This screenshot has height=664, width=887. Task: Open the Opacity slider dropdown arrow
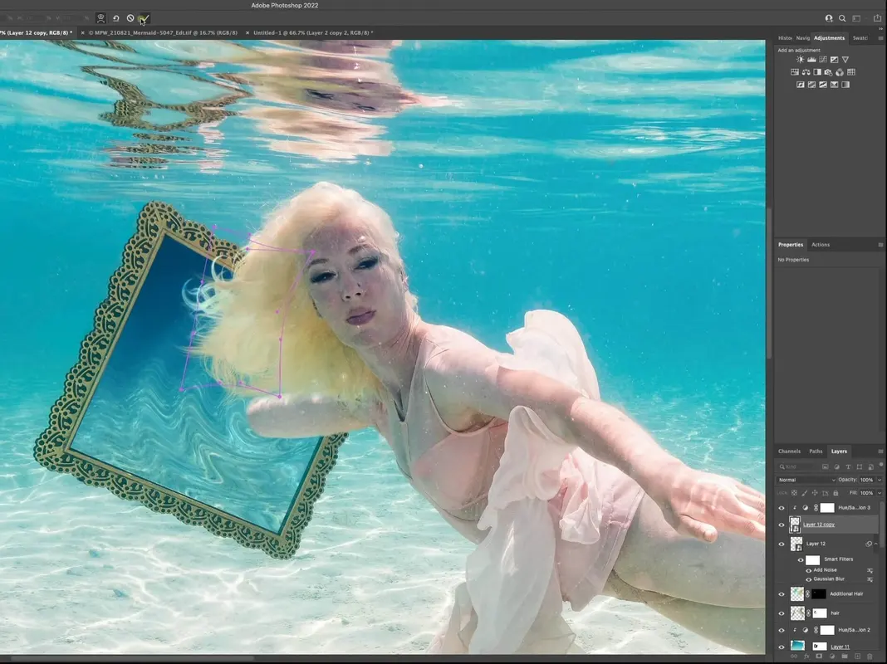(x=879, y=480)
